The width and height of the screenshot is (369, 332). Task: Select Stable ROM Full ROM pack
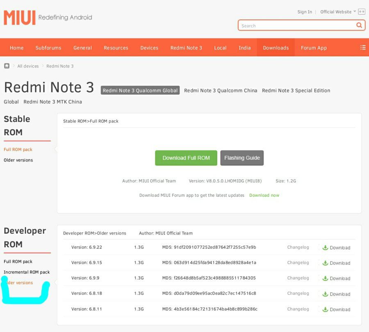point(18,150)
